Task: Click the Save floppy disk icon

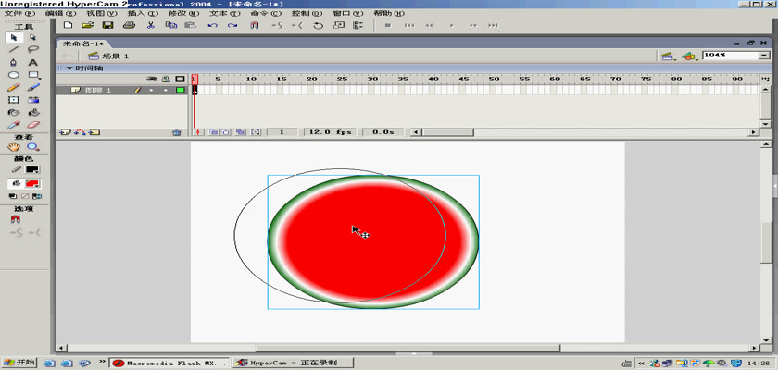Action: click(x=107, y=25)
